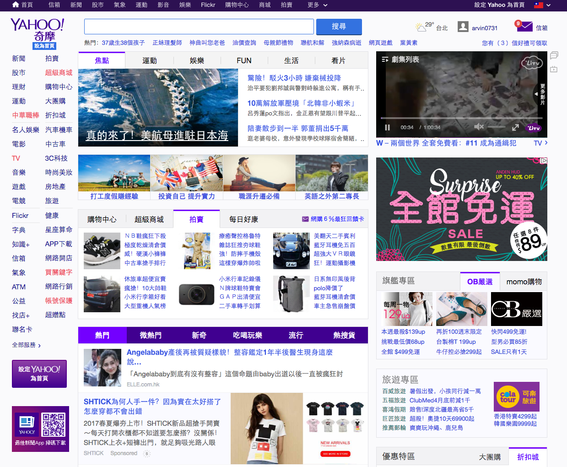
Task: Click the arvin0731 profile avatar
Action: [463, 27]
